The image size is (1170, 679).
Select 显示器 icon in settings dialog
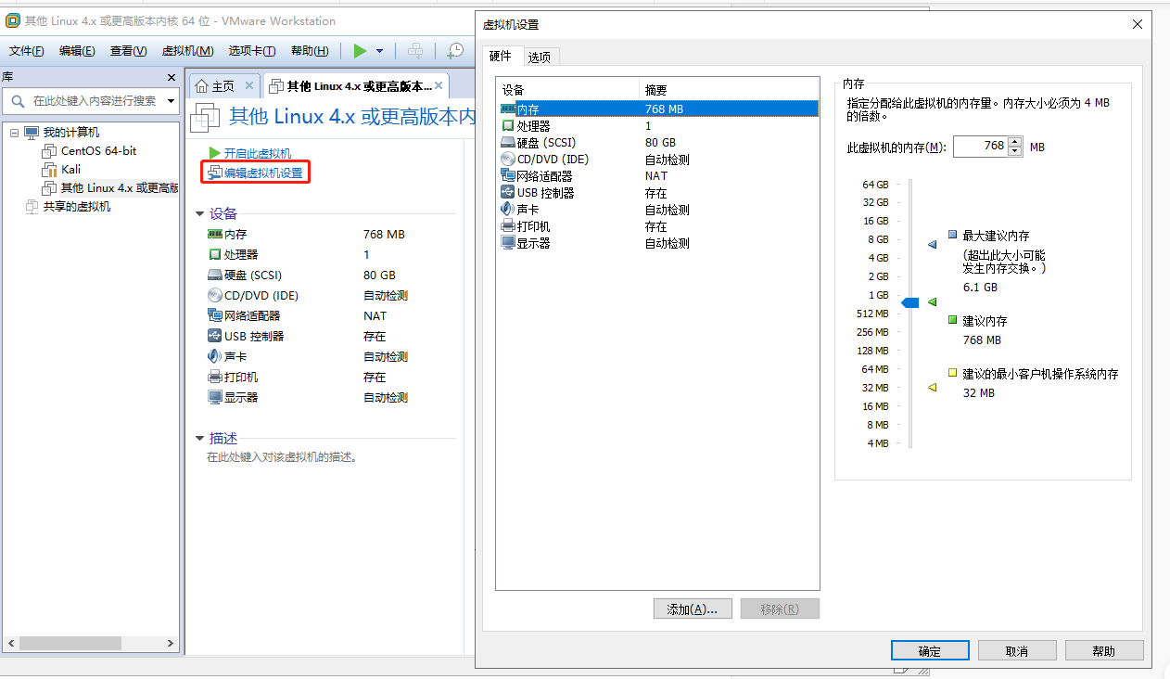pos(507,242)
